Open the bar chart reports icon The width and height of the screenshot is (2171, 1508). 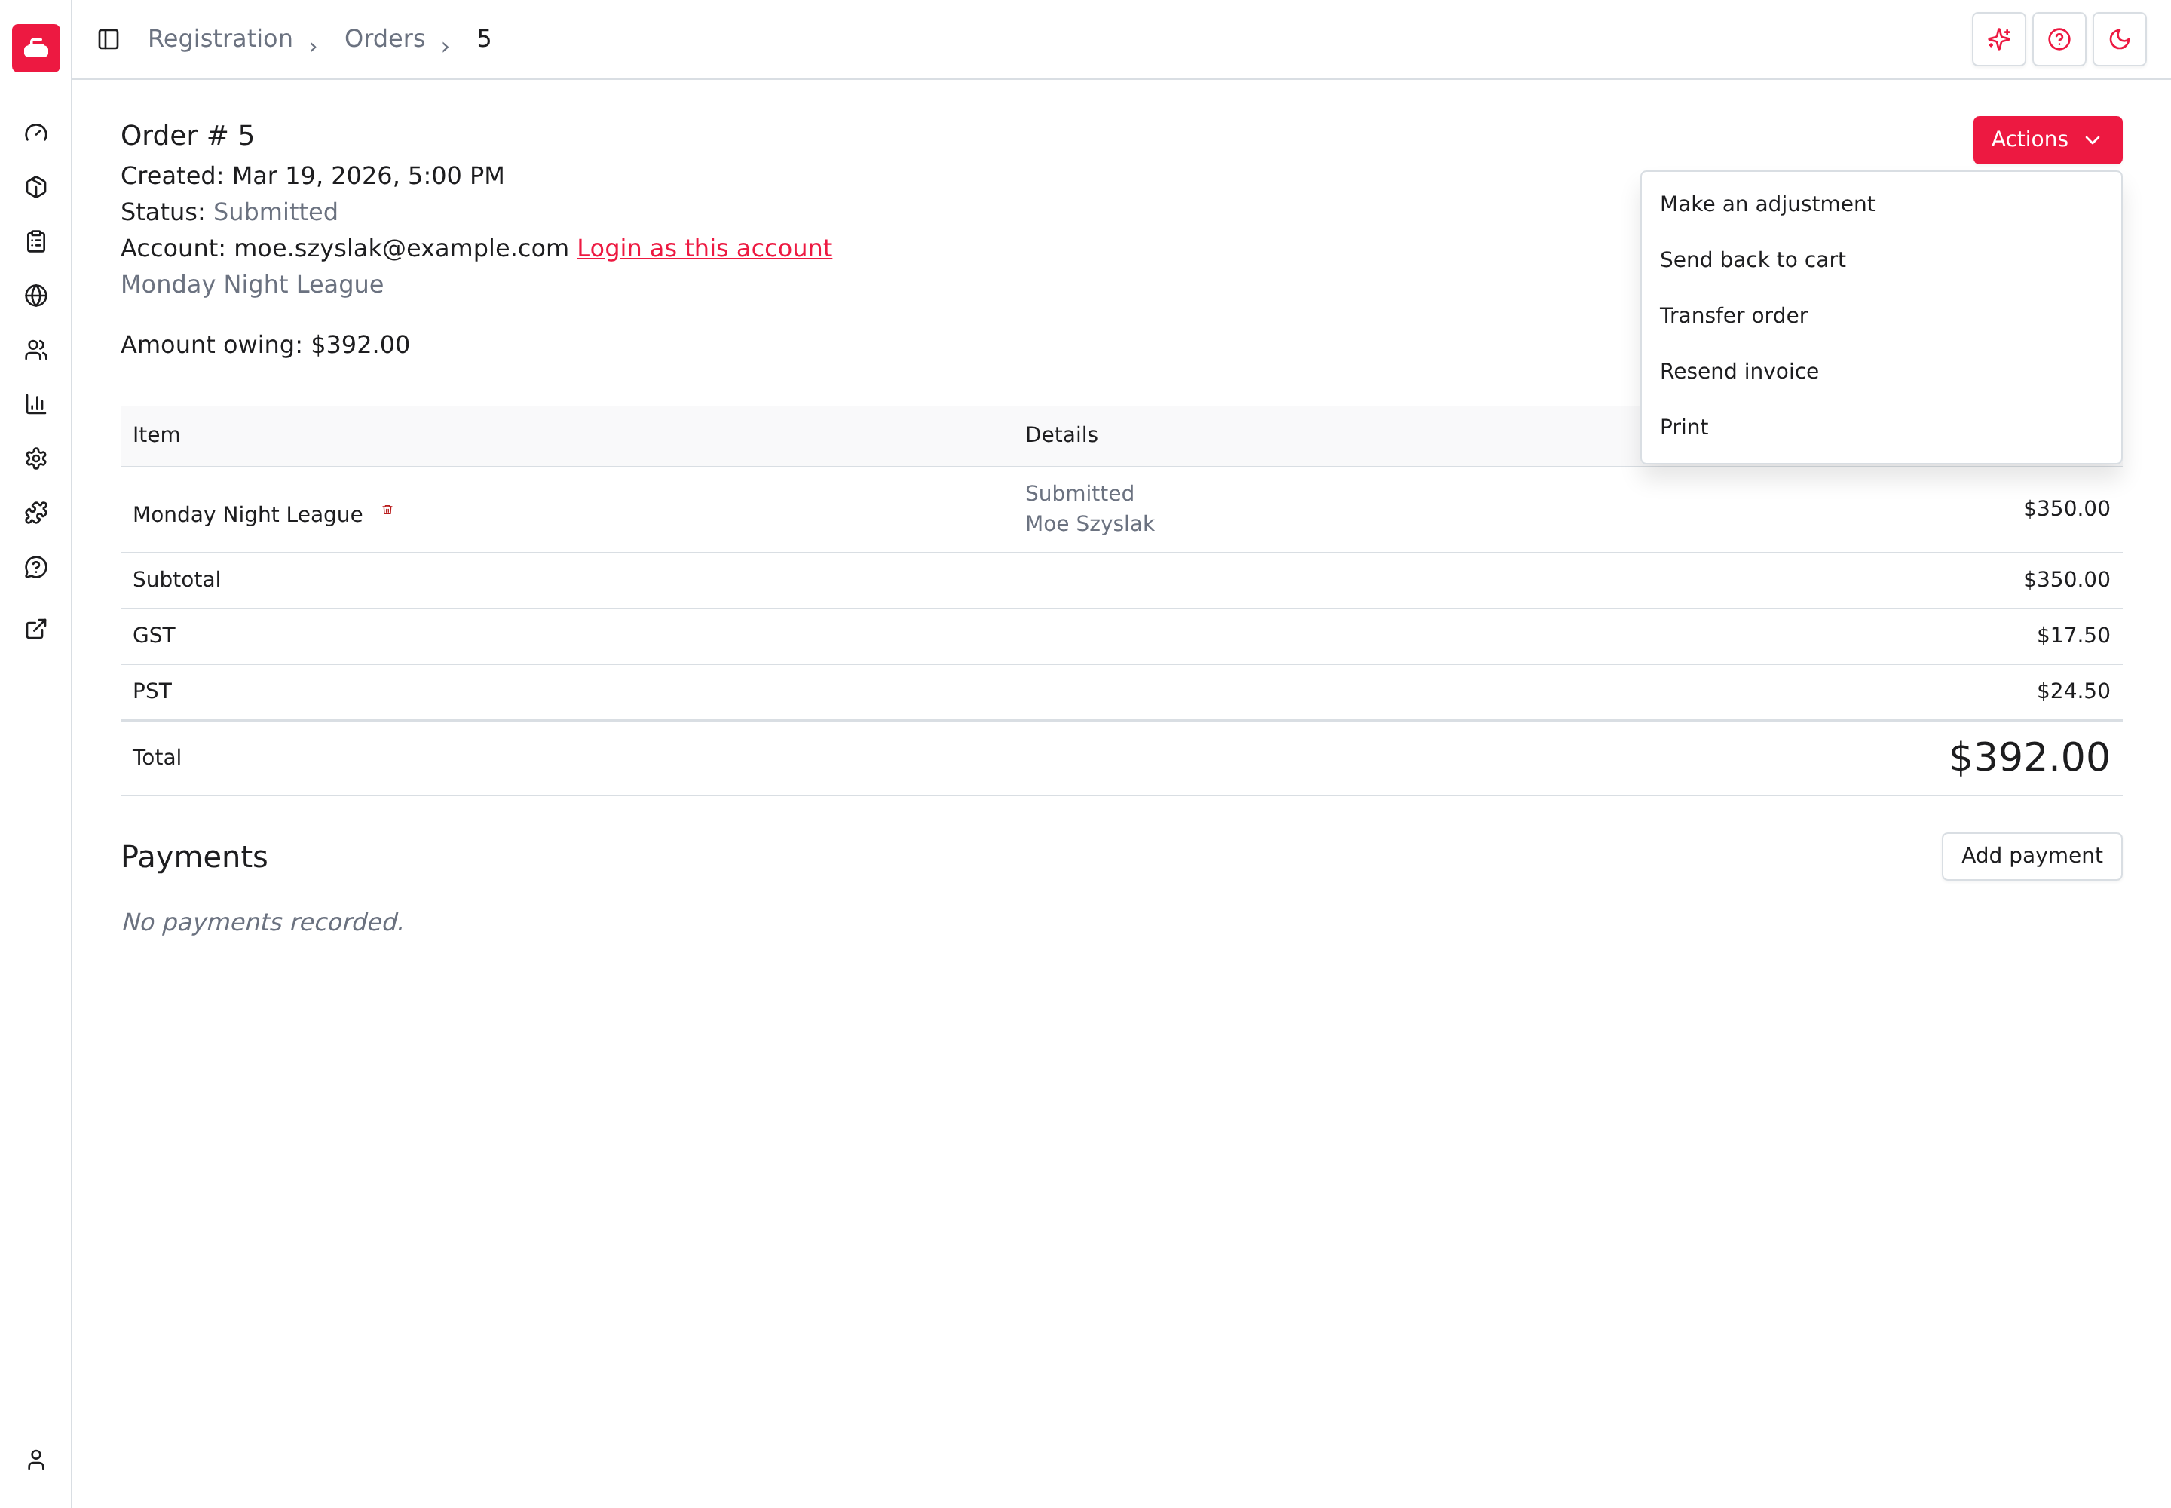pyautogui.click(x=36, y=404)
